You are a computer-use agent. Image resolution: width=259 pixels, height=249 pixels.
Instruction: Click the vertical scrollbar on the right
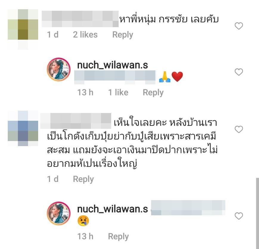257,213
